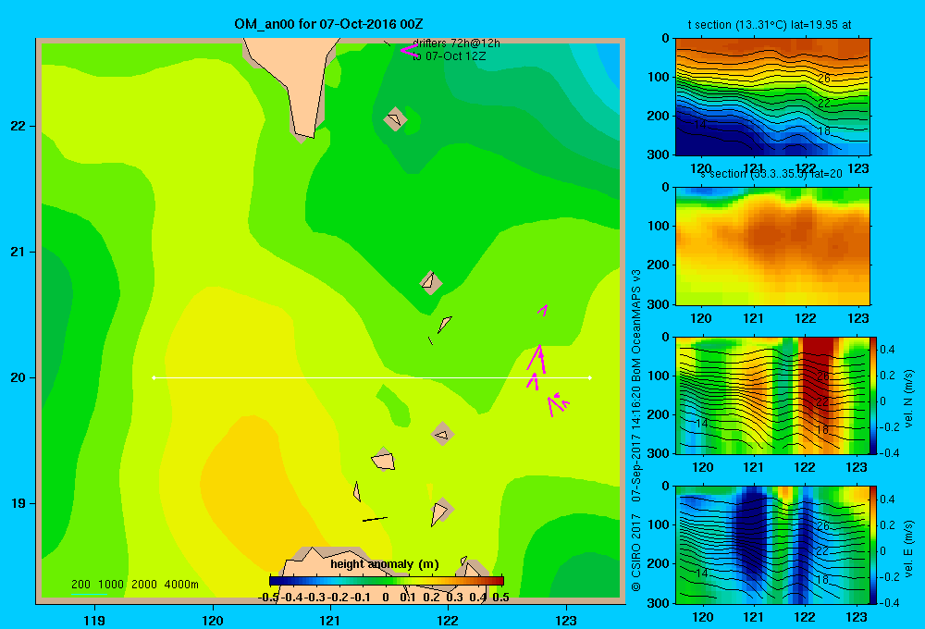Click the largest magenta drifter arrow near 20N
925x629 pixels.
538,359
